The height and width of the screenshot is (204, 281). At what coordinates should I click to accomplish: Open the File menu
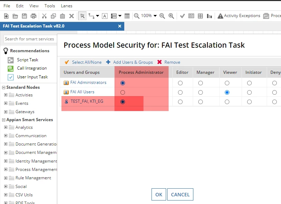(x=7, y=6)
